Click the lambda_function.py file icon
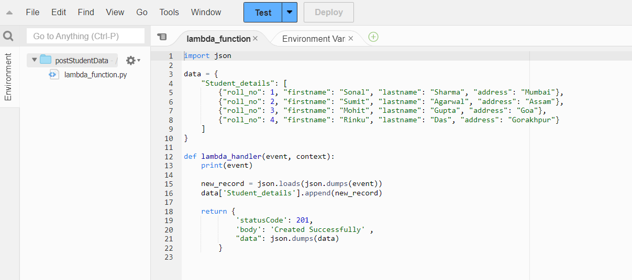 point(53,75)
